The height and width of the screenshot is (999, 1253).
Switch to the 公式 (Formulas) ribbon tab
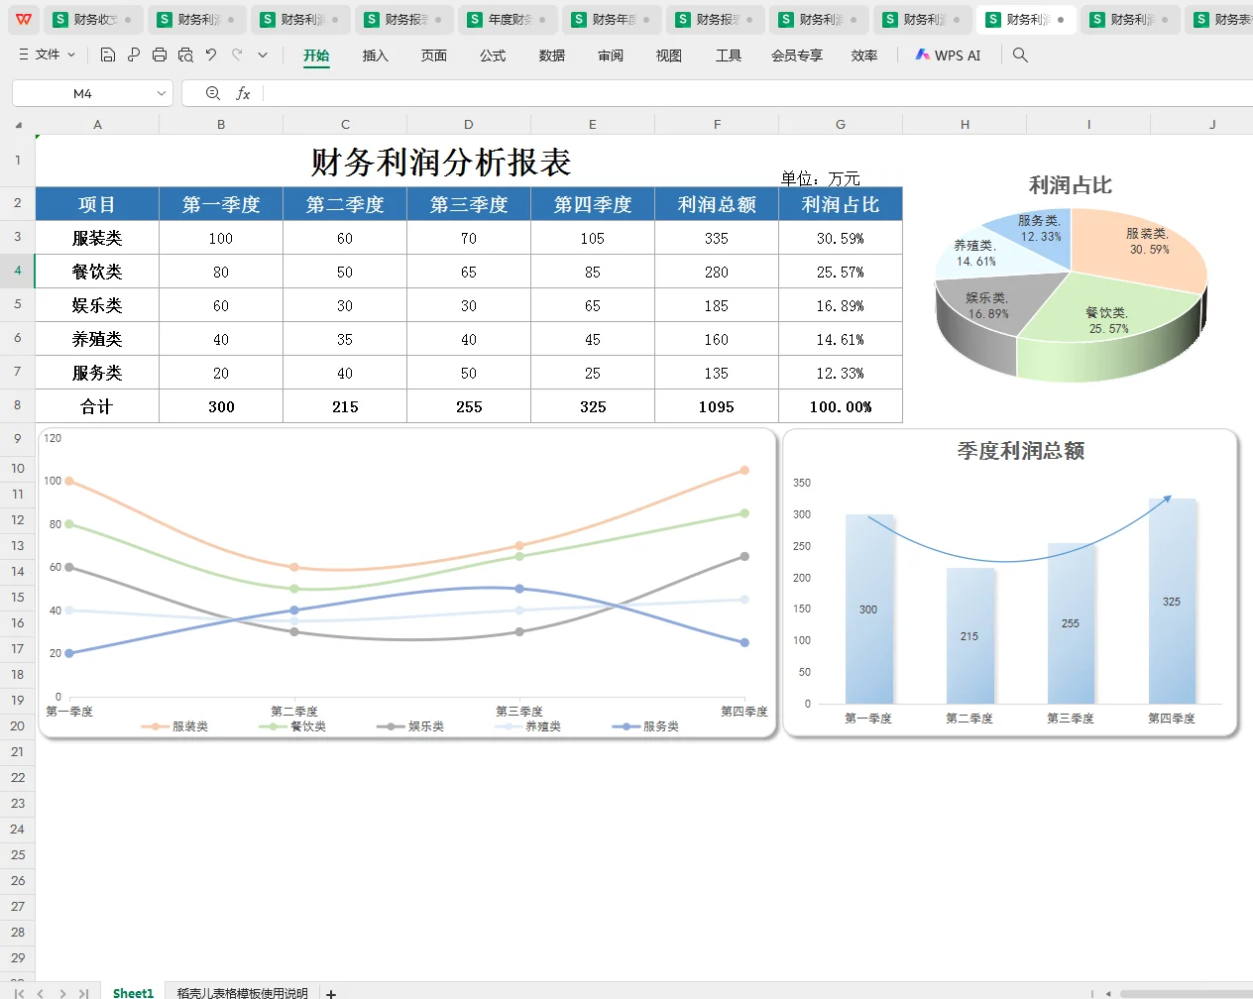[493, 55]
